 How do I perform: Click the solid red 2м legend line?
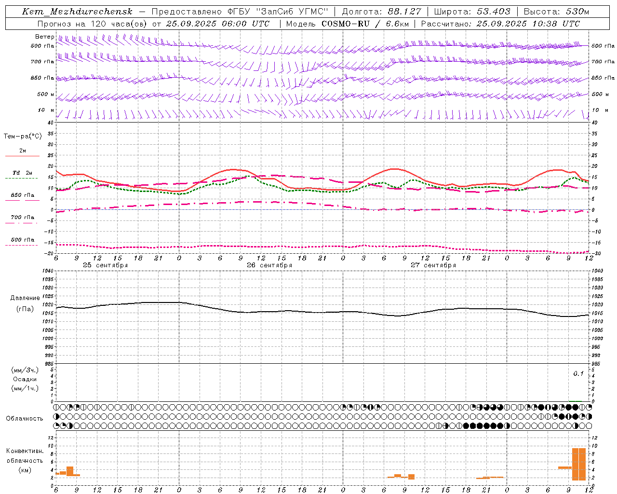click(22, 156)
